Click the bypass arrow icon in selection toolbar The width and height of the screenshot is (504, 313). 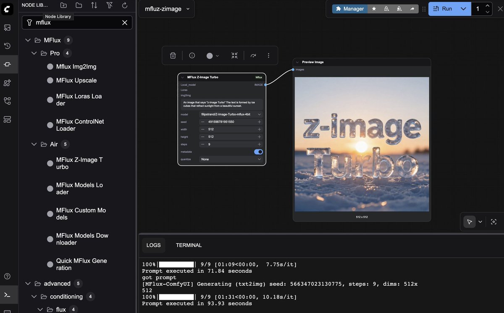pyautogui.click(x=253, y=55)
